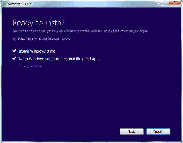The width and height of the screenshot is (183, 143).
Task: Click the Windows 8 Setup title bar icon
Action: coord(4,4)
